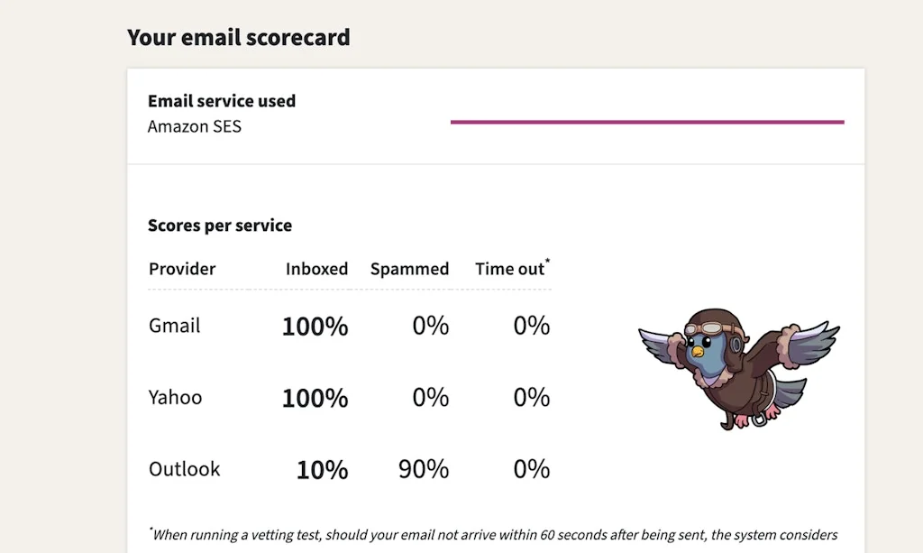Click the 'Inboxed' column header
The width and height of the screenshot is (923, 553).
[x=316, y=269]
